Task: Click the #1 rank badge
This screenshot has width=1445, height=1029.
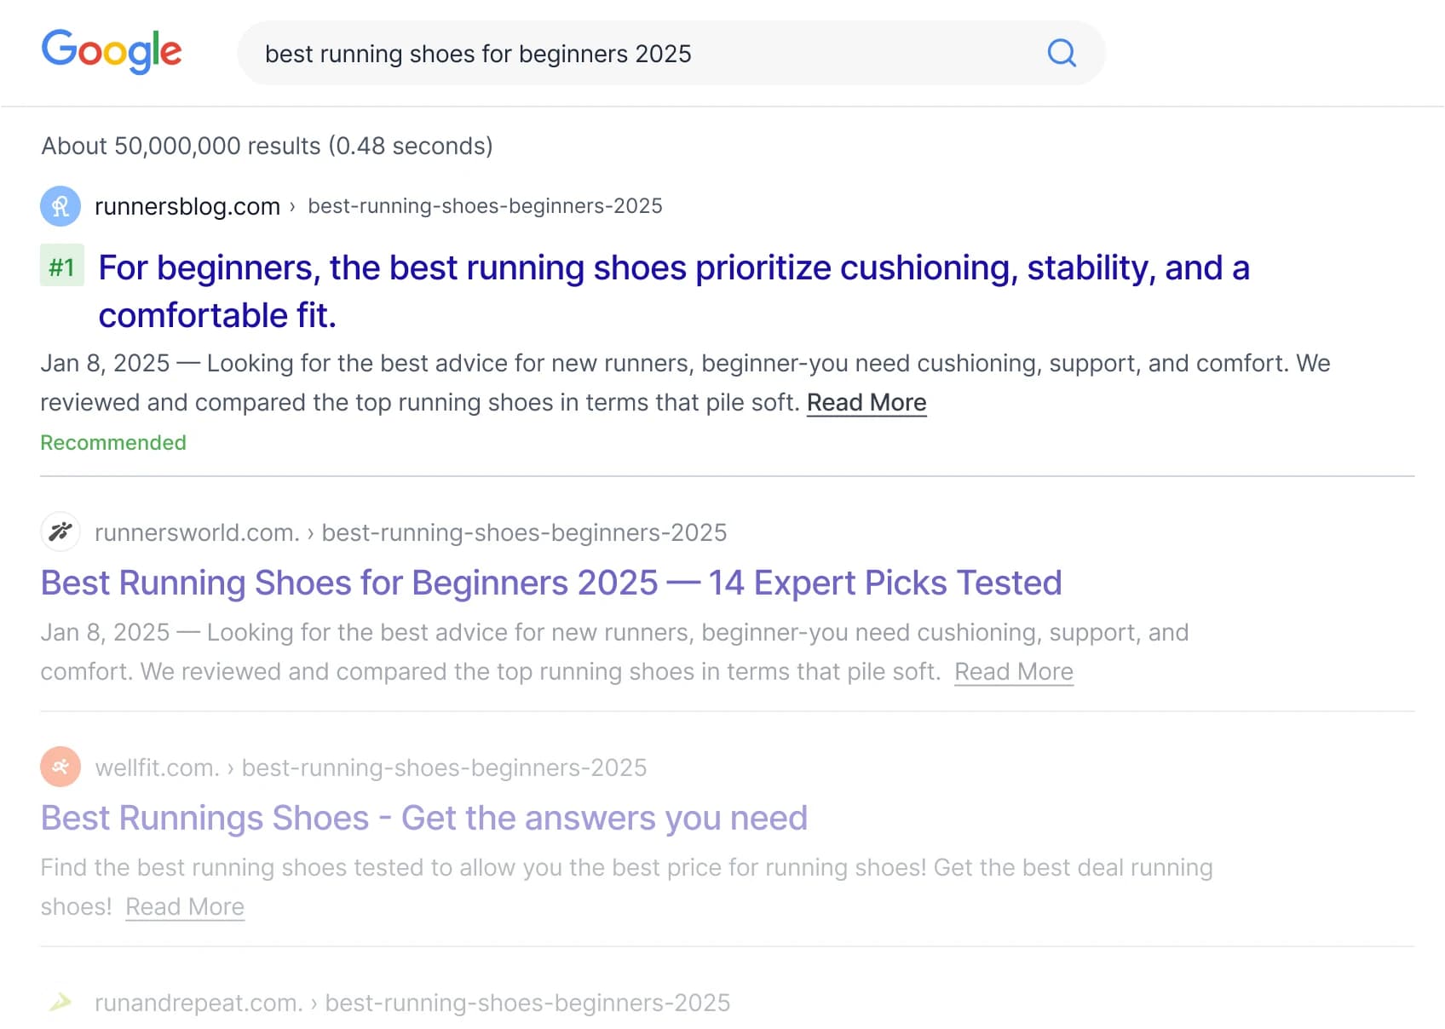Action: [x=62, y=266]
